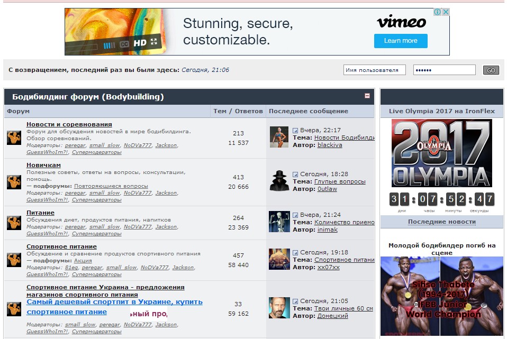Open the Новости и соревнования forum
This screenshot has height=339, width=507.
[69, 124]
